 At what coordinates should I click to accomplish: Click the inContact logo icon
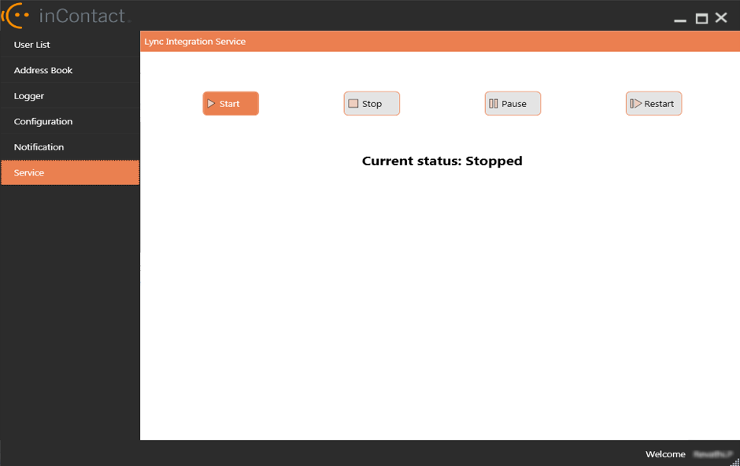pyautogui.click(x=16, y=16)
